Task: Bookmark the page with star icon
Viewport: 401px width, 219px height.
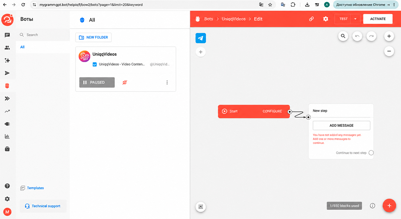Action: tap(270, 5)
